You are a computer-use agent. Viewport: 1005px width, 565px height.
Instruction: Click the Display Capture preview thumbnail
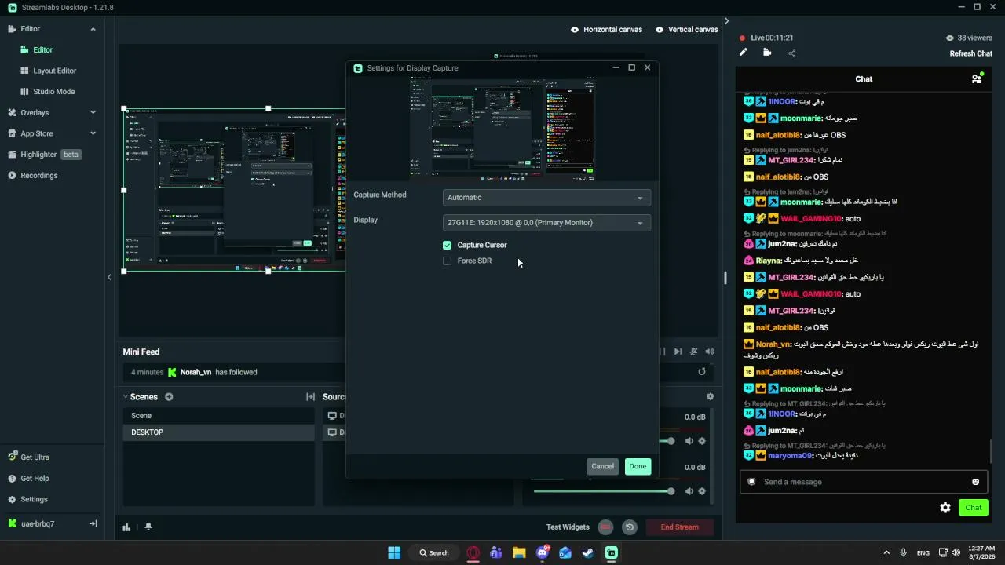[x=502, y=129]
